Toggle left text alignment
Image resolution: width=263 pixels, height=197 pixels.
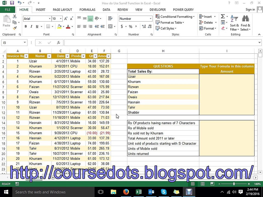[x=79, y=26]
